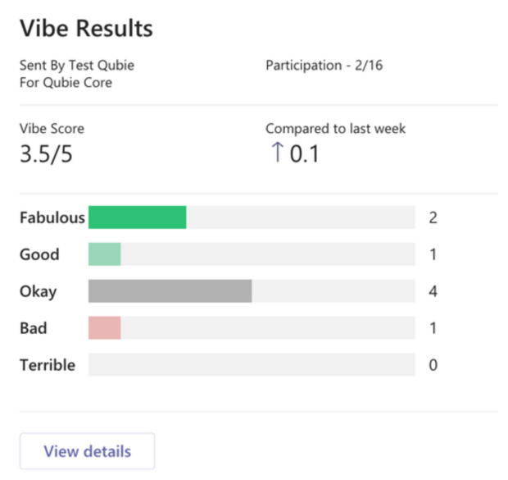Image resolution: width=508 pixels, height=480 pixels.
Task: Select the pink Bad bar
Action: click(105, 327)
